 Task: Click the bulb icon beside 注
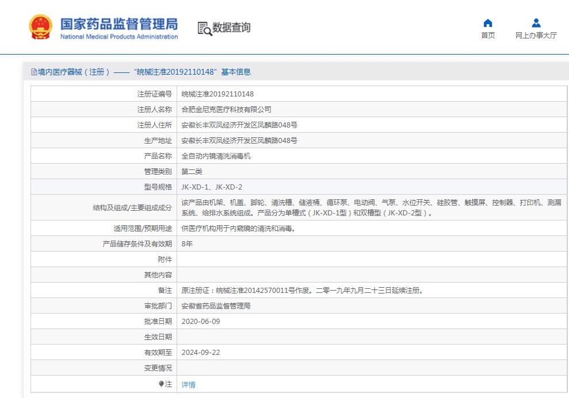click(x=162, y=384)
